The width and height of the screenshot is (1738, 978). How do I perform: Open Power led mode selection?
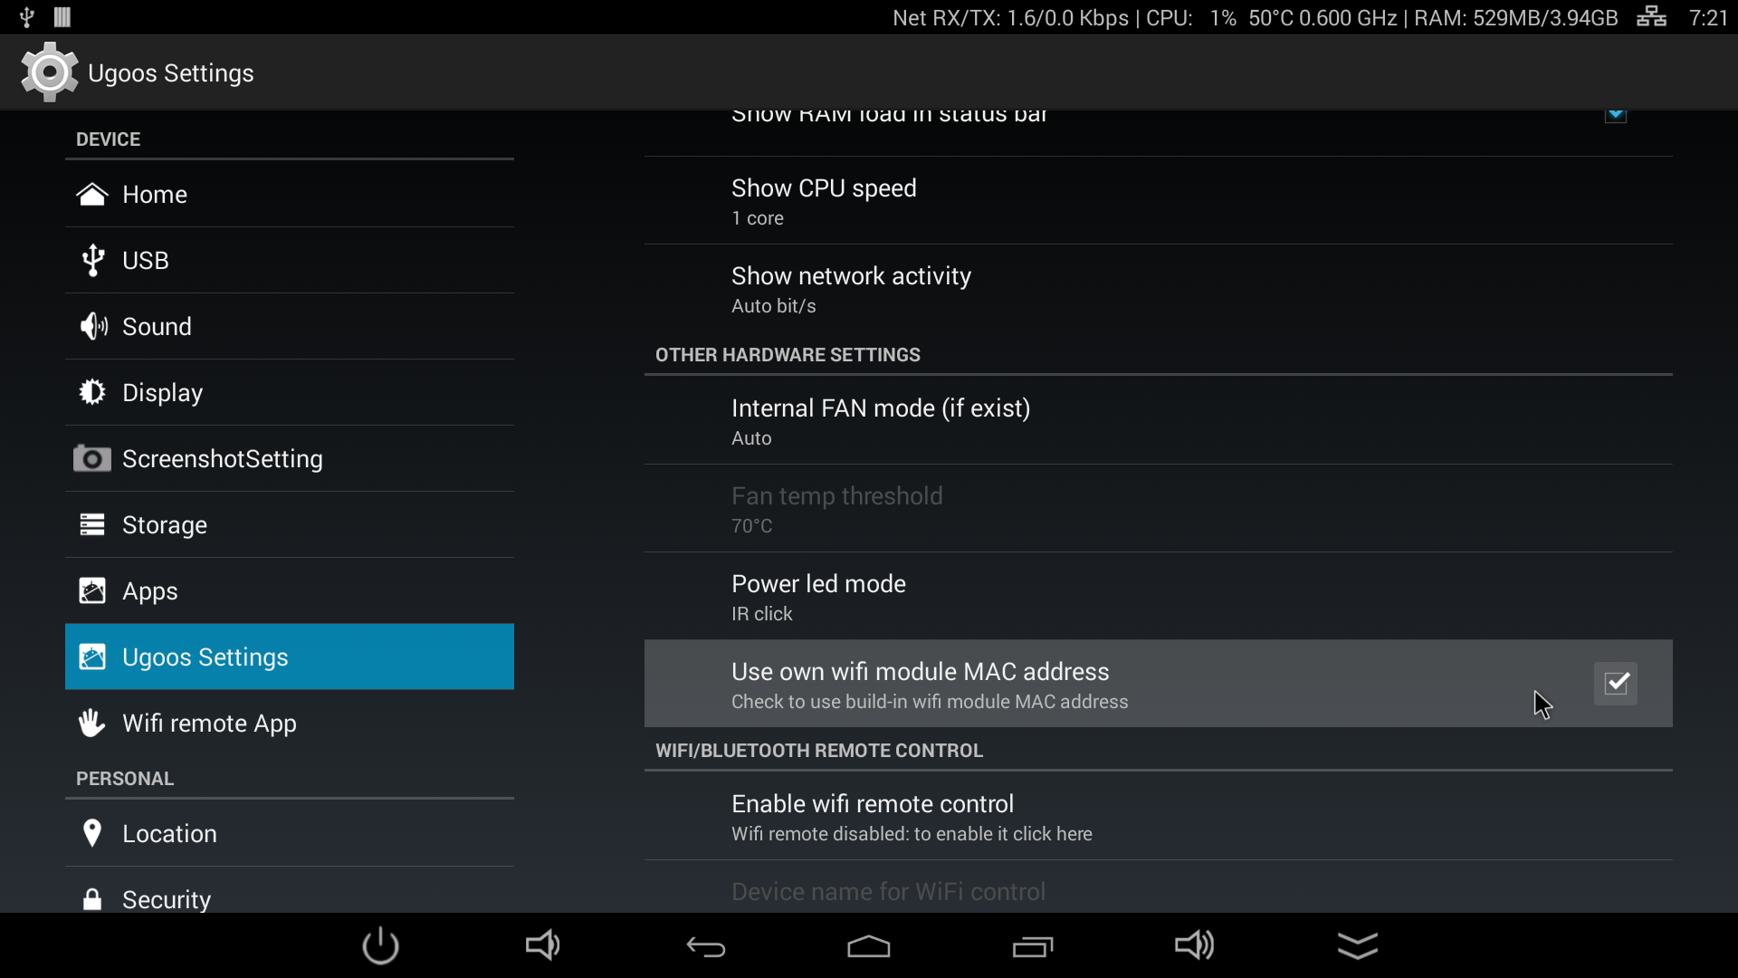1158,597
